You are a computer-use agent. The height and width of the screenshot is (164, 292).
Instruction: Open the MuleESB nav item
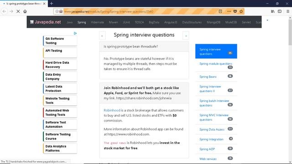tap(231, 22)
